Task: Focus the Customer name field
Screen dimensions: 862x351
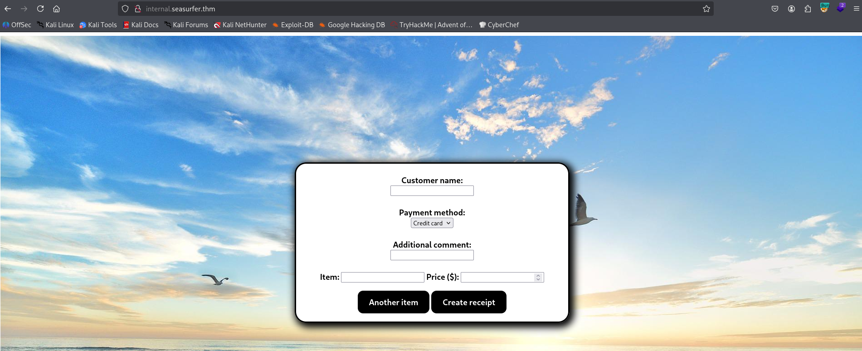Action: click(432, 191)
